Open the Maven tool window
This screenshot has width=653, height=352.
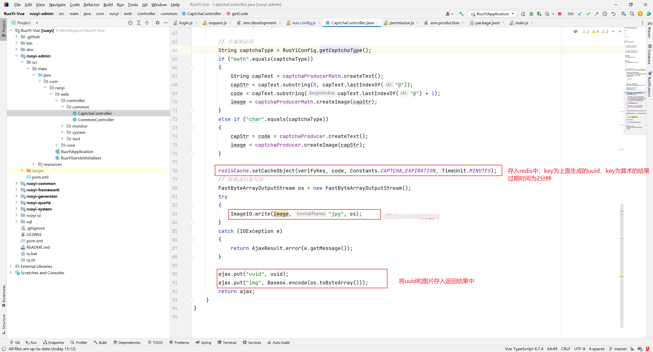[650, 30]
